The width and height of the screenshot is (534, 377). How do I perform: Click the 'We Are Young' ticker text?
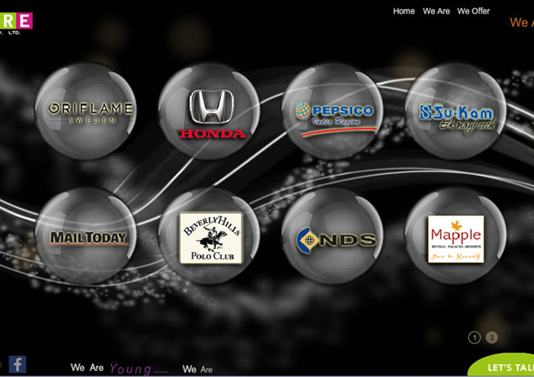coord(119,368)
